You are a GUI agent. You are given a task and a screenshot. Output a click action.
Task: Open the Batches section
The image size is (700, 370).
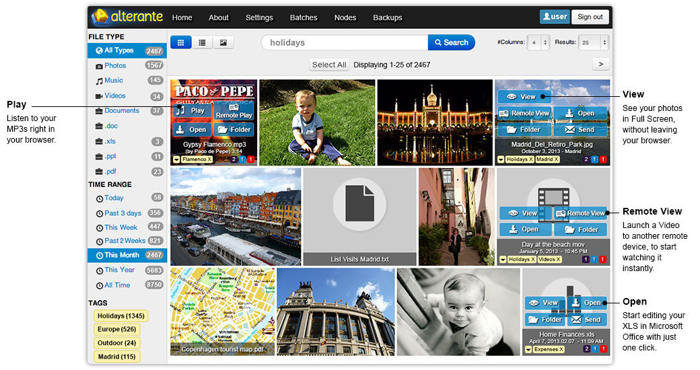[x=304, y=17]
